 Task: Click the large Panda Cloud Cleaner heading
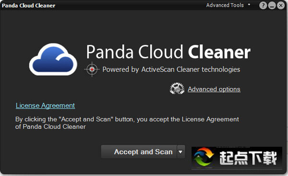click(x=168, y=52)
